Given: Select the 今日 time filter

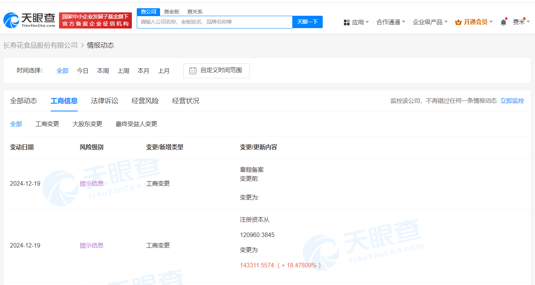Looking at the screenshot, I should [83, 70].
